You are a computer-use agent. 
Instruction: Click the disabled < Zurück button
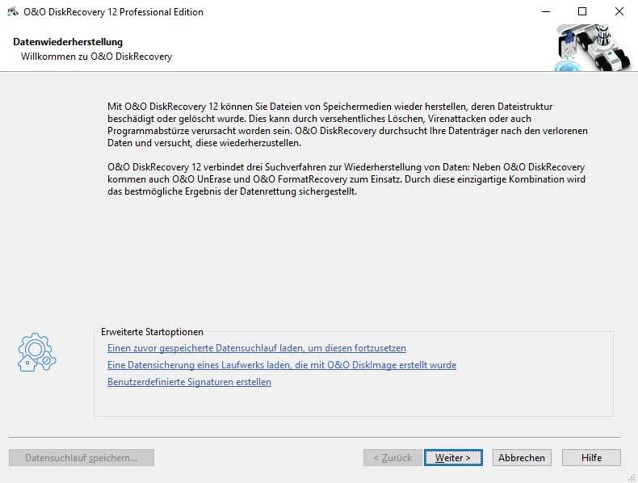click(x=392, y=458)
